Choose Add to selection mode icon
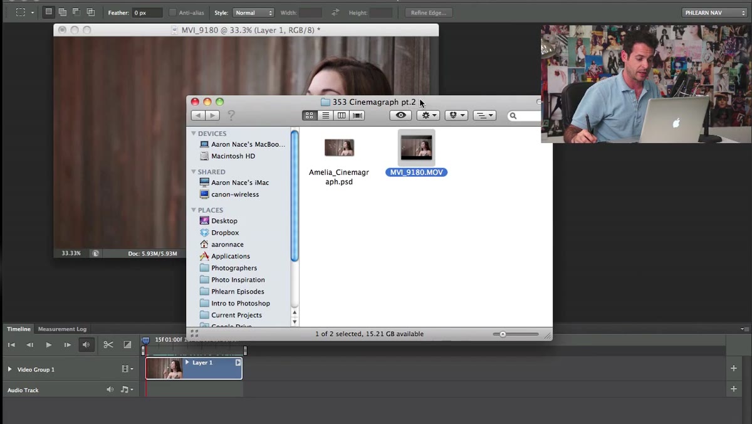752x424 pixels. pyautogui.click(x=63, y=12)
